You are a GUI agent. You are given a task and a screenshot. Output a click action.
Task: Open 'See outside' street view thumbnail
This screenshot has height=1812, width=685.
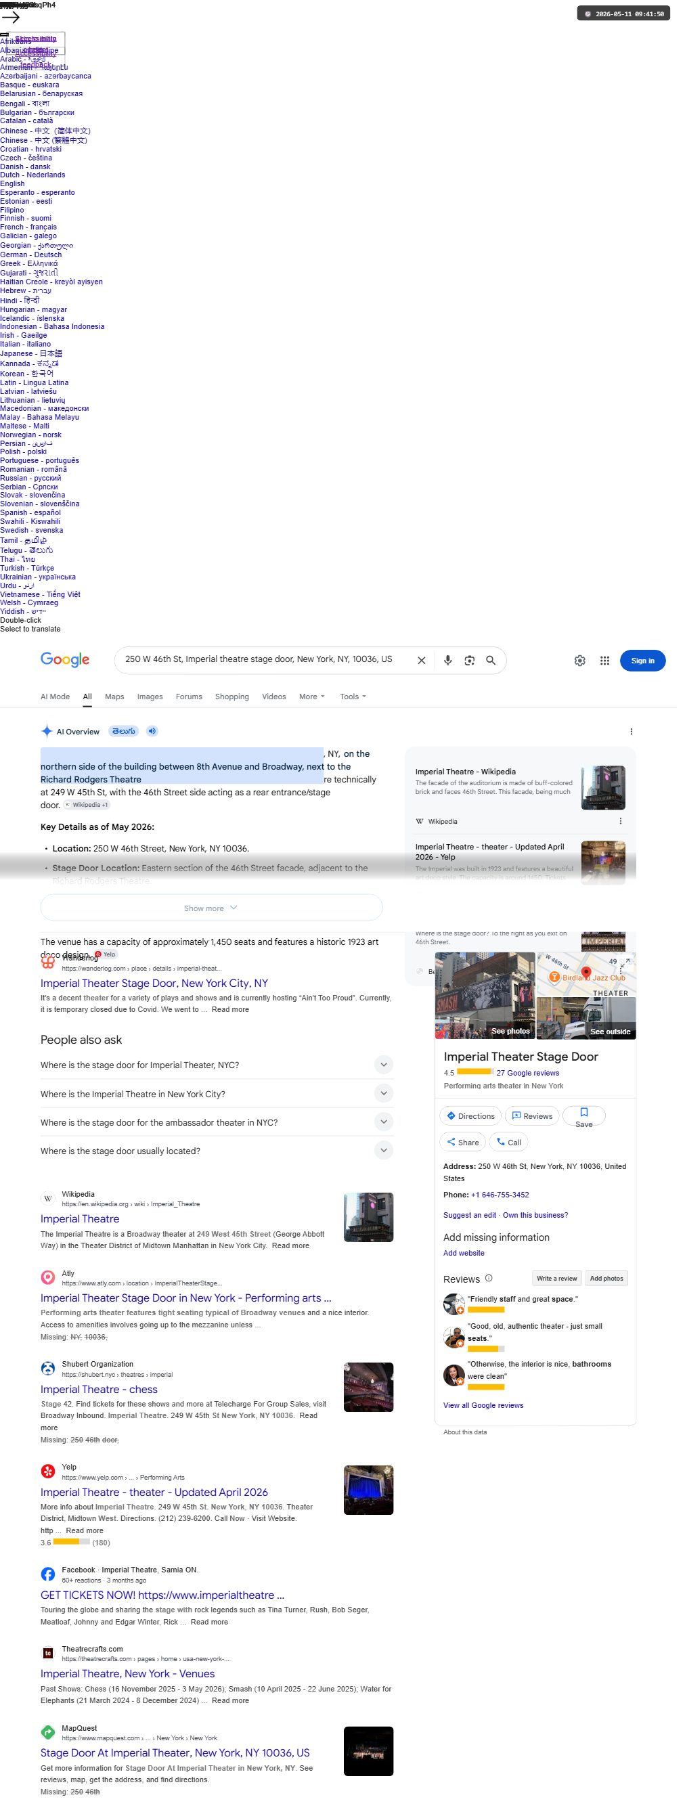click(593, 1029)
